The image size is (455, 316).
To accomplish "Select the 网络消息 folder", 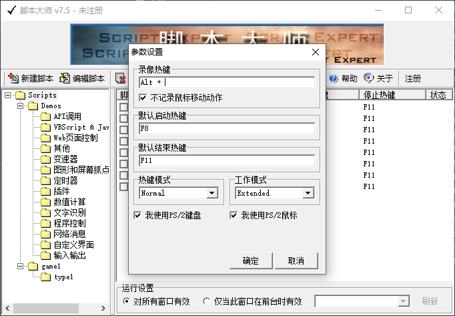I will tap(63, 234).
